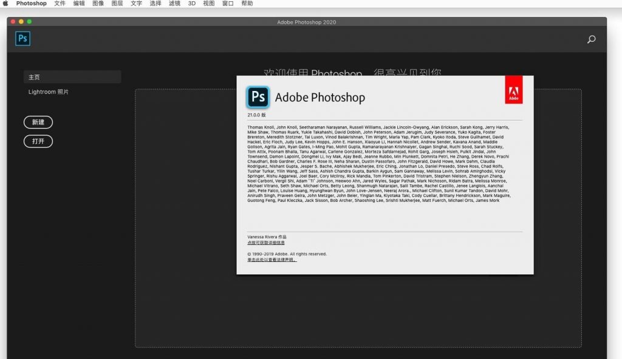Open the Apple menu icon
Screen dimensions: 622x359
(x=5, y=3)
